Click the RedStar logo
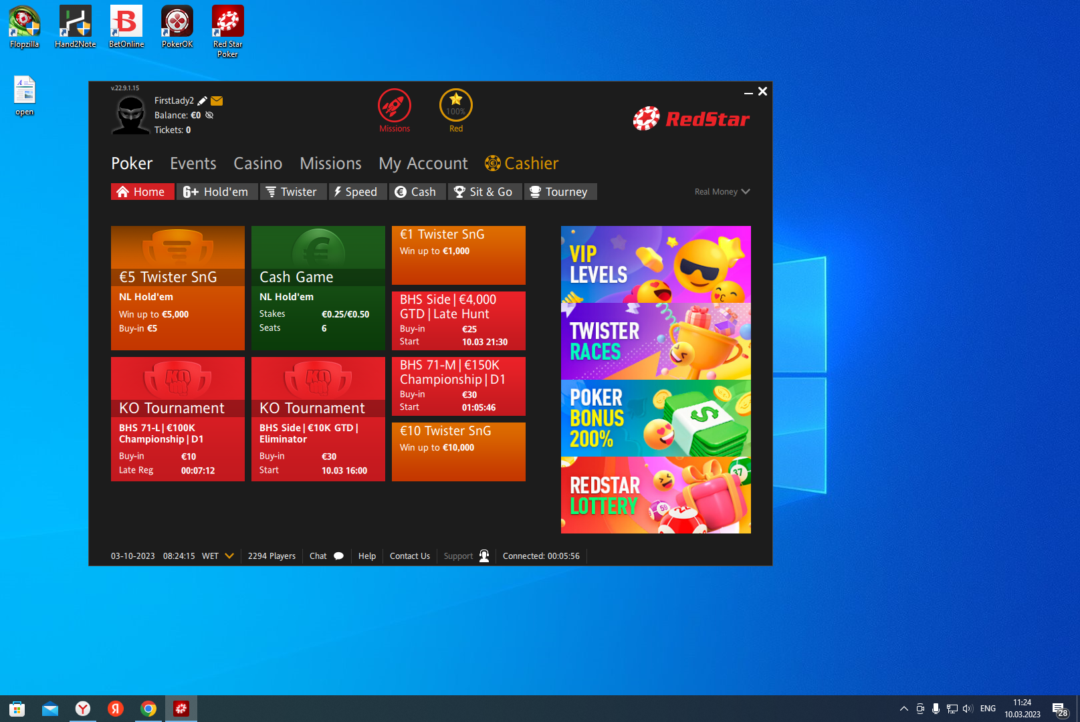 point(691,119)
